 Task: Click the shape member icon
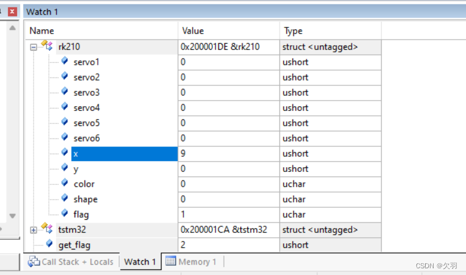pos(65,198)
